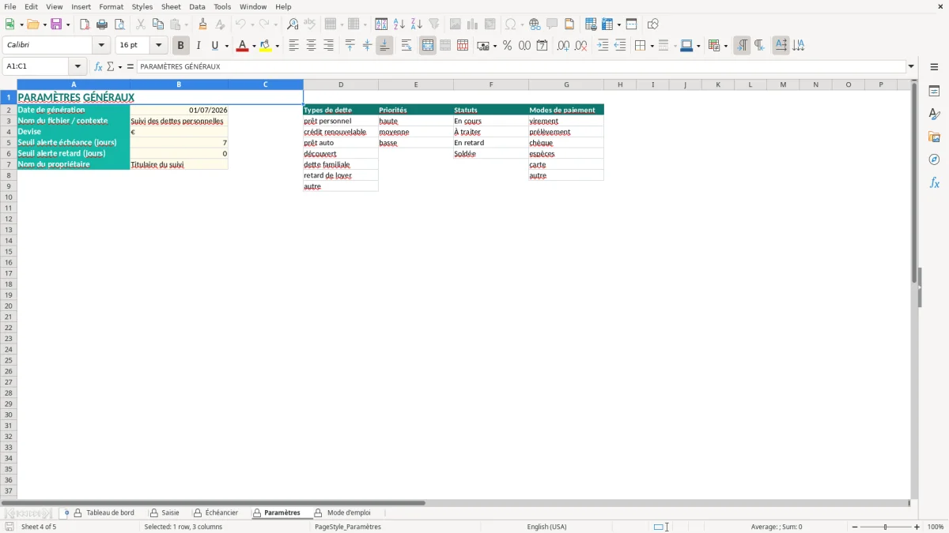Click the Sort dialog icon
949x533 pixels.
click(x=381, y=24)
